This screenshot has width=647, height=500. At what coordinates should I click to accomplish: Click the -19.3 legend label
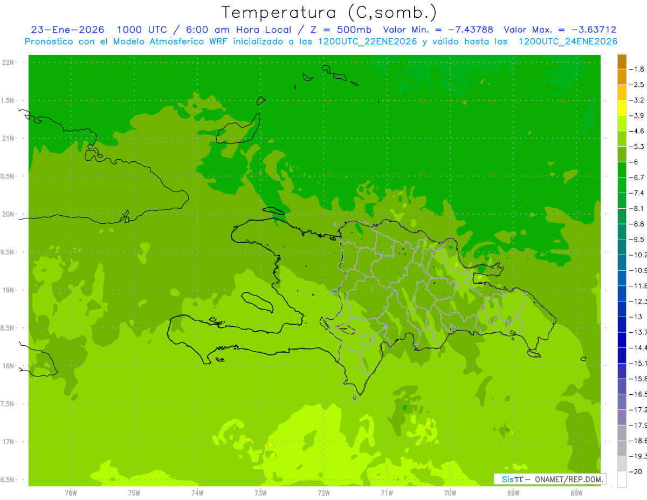(x=639, y=456)
